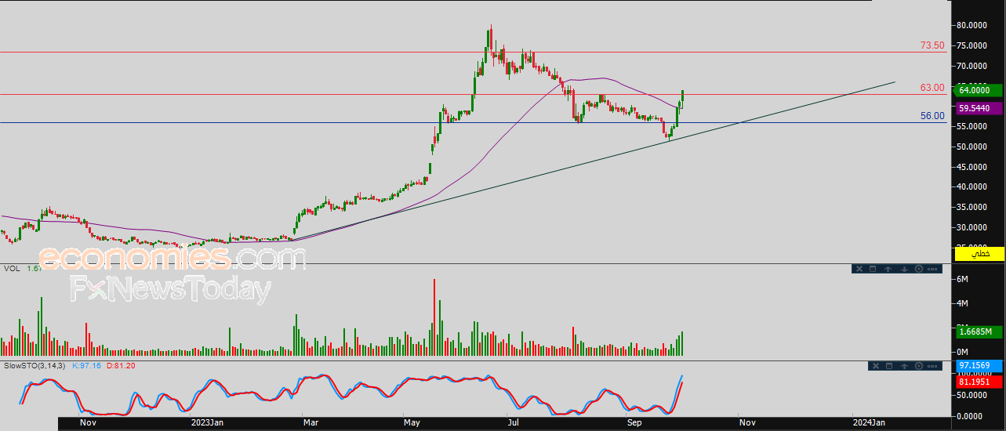Open SlowSTO indicator settings gear
Image resolution: width=1006 pixels, height=431 pixels.
click(918, 366)
